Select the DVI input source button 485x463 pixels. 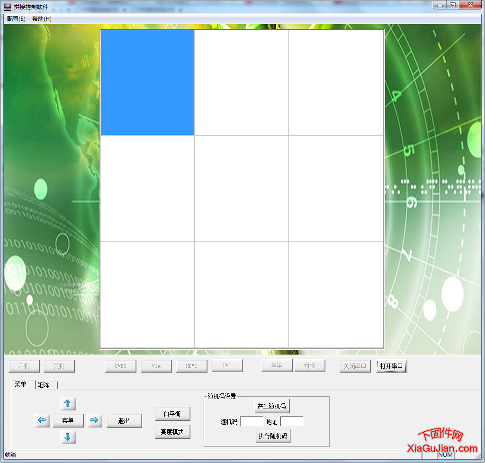(x=227, y=365)
